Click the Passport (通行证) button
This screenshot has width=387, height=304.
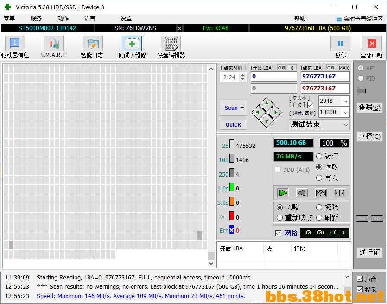coord(369,253)
